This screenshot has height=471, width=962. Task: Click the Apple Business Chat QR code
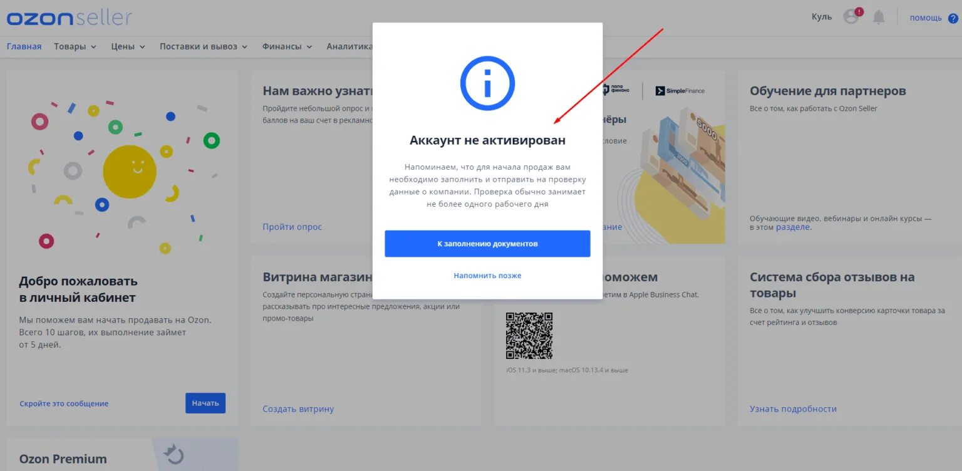pos(529,336)
